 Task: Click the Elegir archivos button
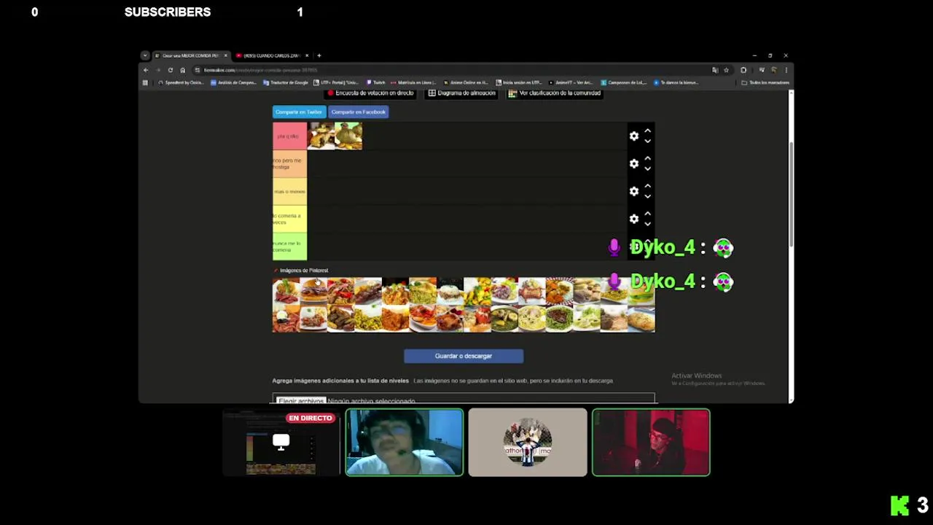coord(300,400)
